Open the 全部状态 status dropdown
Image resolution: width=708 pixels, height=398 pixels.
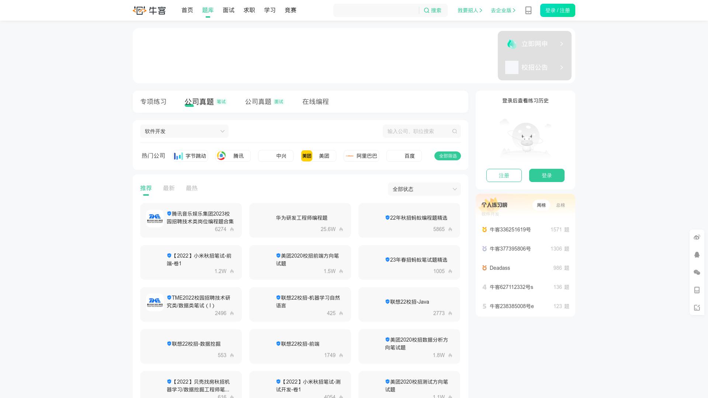pos(424,189)
